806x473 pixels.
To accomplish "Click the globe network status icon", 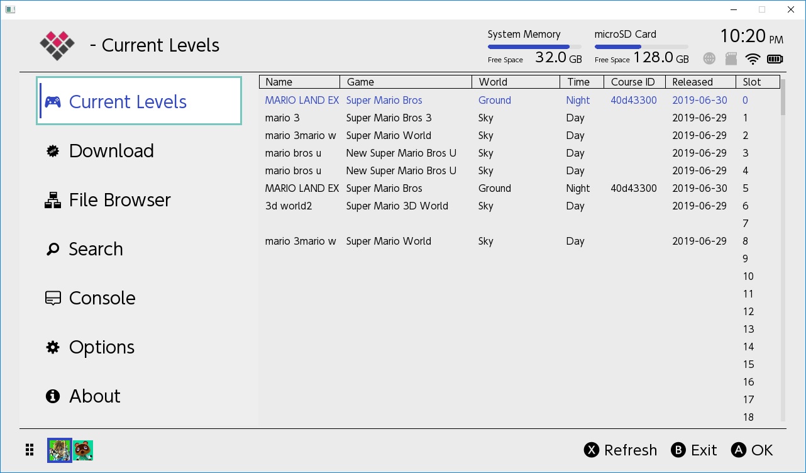I will point(709,58).
